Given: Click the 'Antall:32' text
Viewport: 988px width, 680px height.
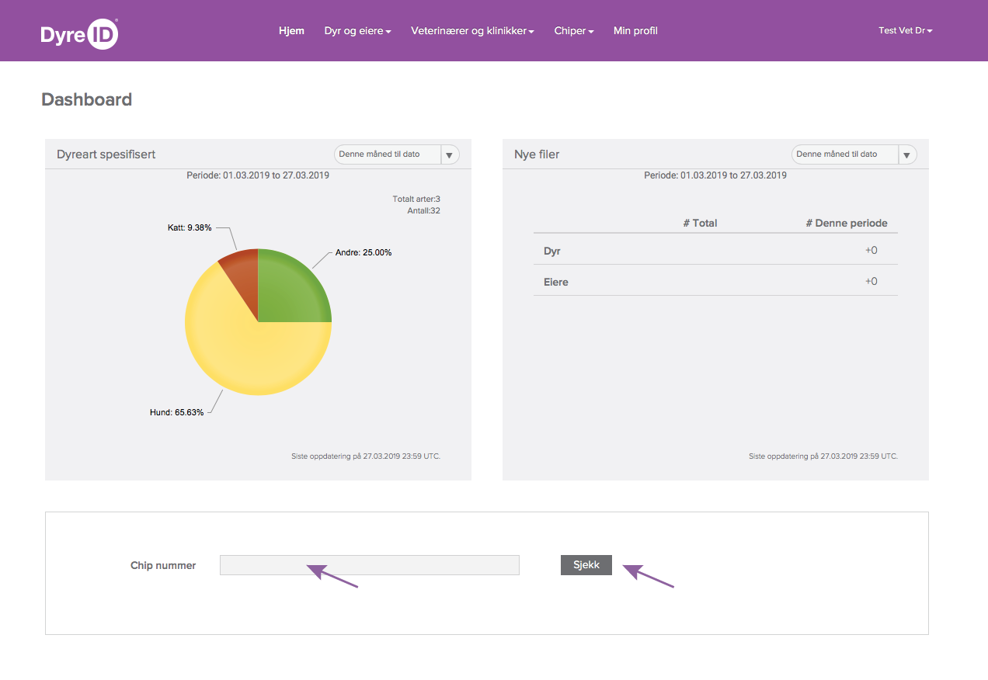Looking at the screenshot, I should click(x=423, y=210).
